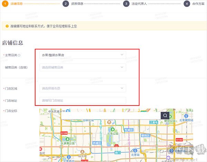Switch to the 合作方案 step label
Screen dimensions: 207x162
(x=198, y=4)
